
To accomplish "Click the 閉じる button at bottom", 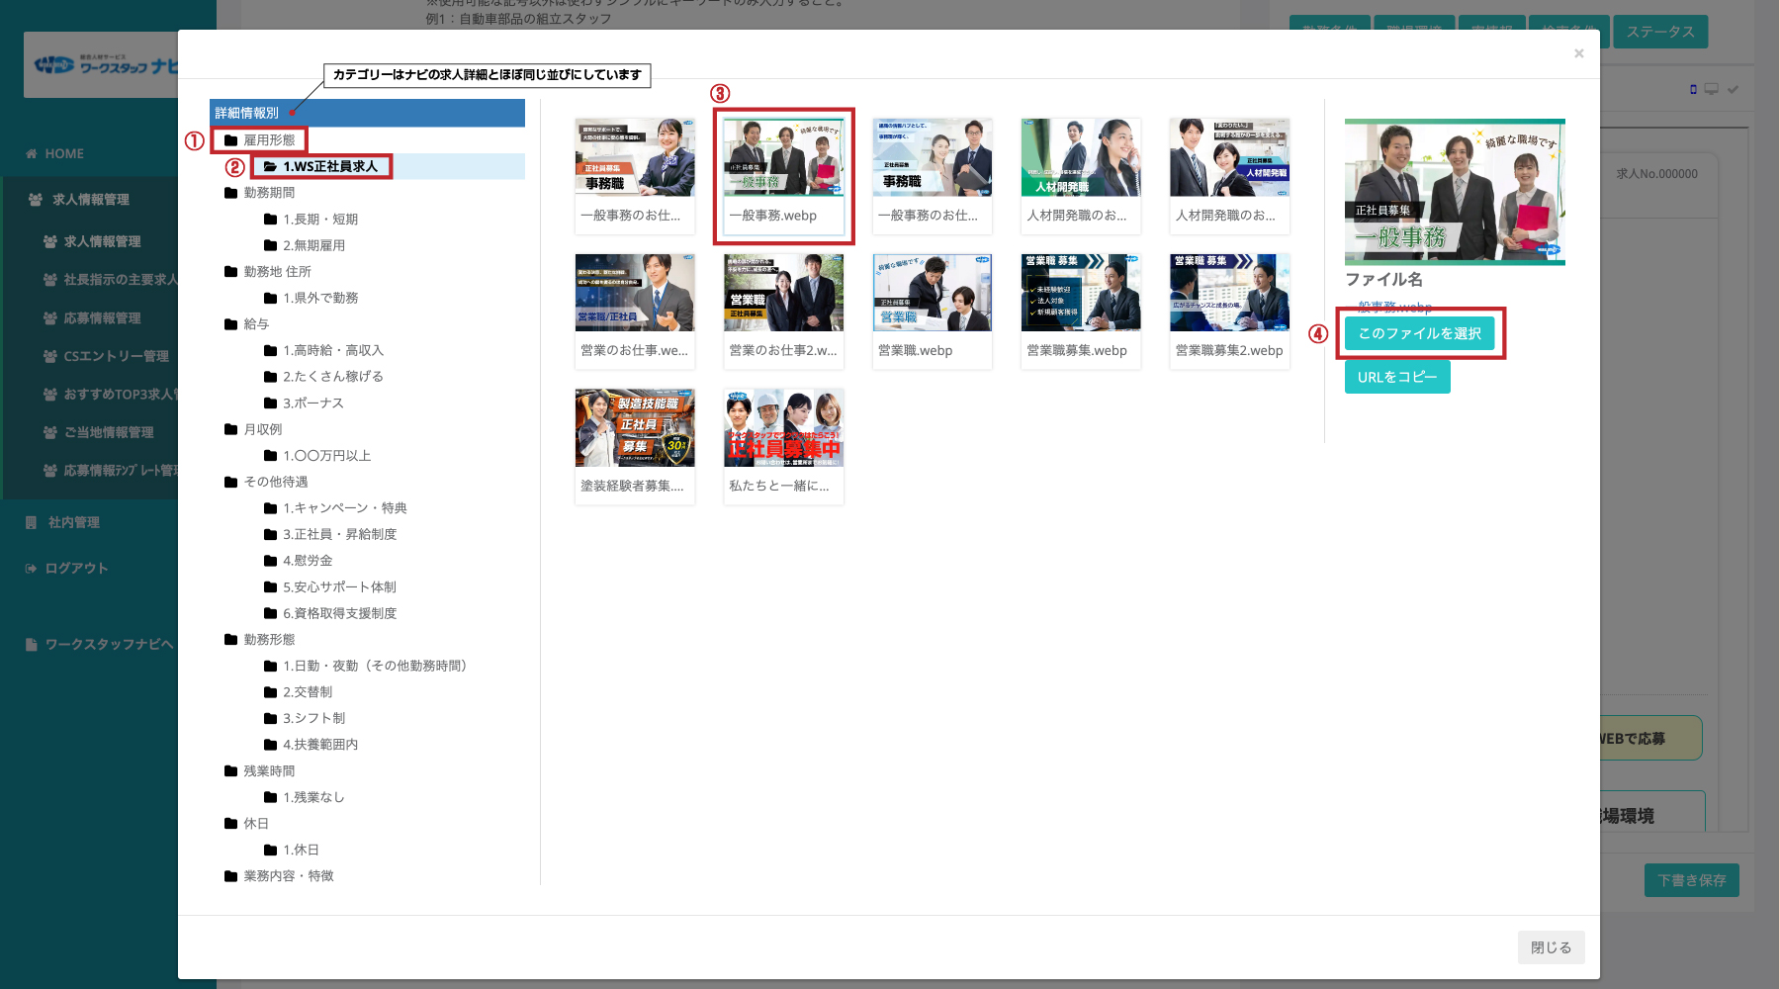I will 1550,947.
